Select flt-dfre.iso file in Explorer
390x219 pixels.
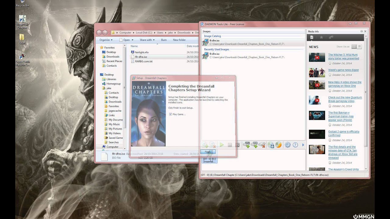141,57
